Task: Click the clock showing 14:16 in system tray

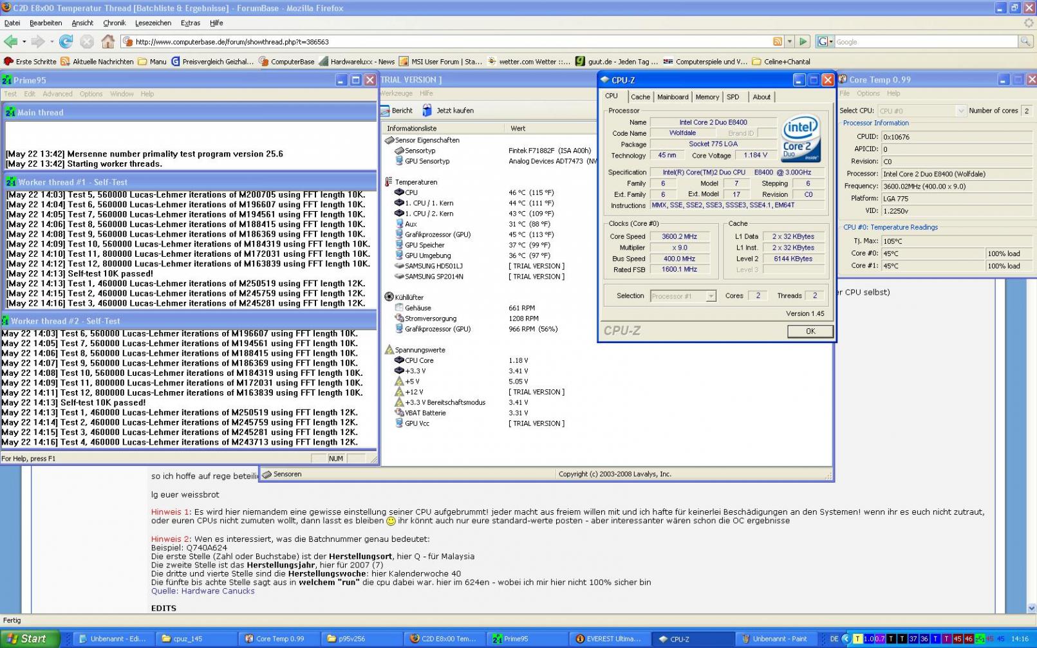Action: click(1020, 639)
